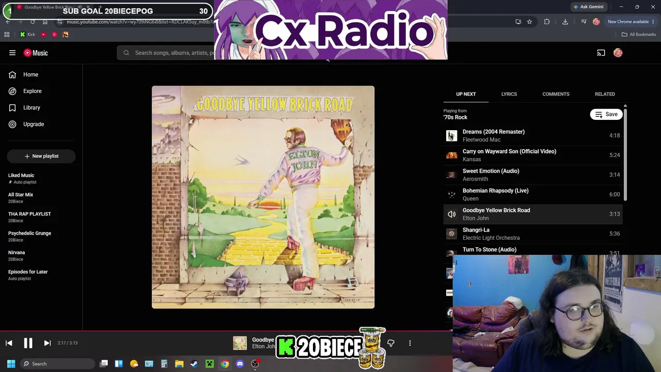This screenshot has height=372, width=661.
Task: Open the Chrome apps grid icon
Action: coord(7,35)
